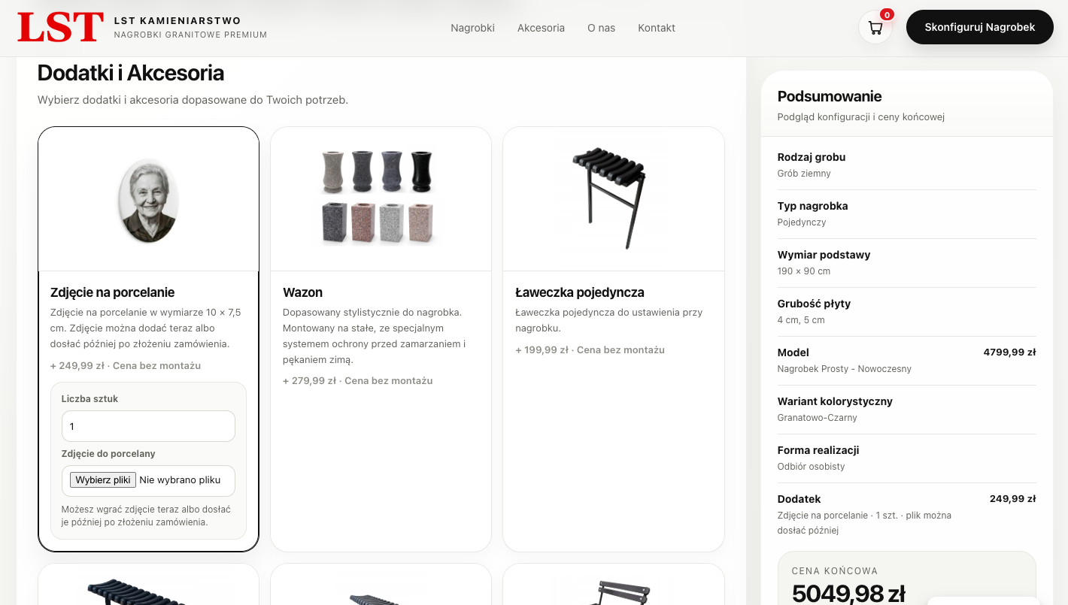
Task: Open the shopping cart icon
Action: (x=875, y=28)
